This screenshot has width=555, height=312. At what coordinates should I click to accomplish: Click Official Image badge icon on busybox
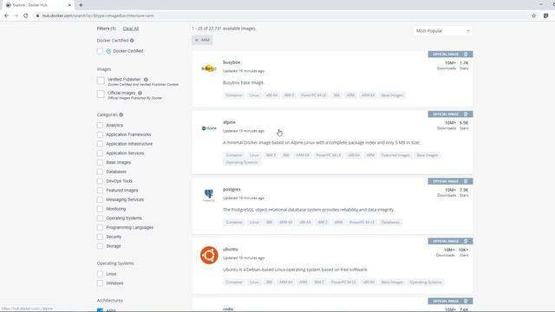pos(466,54)
